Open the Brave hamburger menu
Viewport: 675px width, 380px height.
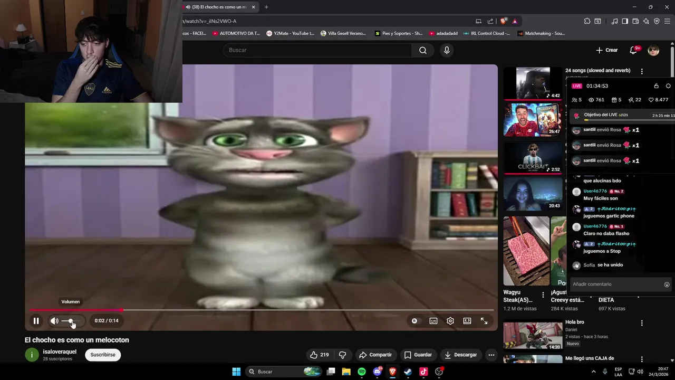[x=668, y=21]
